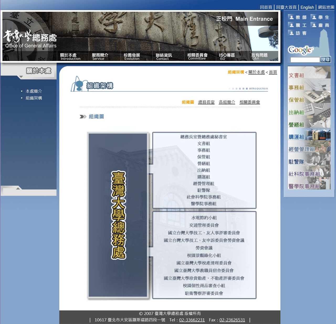The width and height of the screenshot is (336, 324).
Task: Open the 營繕組 banner
Action: (309, 122)
